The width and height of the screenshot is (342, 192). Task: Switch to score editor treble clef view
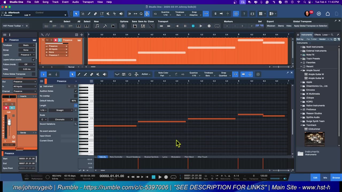pyautogui.click(x=56, y=74)
